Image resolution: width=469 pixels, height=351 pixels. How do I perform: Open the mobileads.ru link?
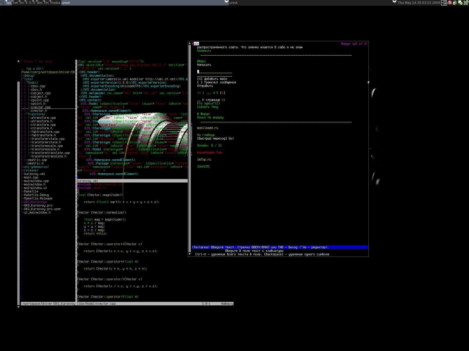[x=208, y=128]
